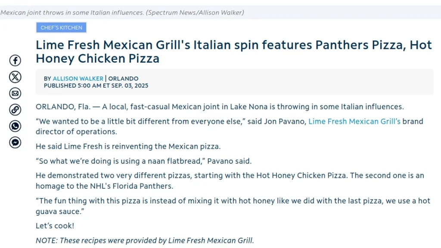
Task: Click the opening paragraph about Lake Nona
Action: (x=220, y=107)
